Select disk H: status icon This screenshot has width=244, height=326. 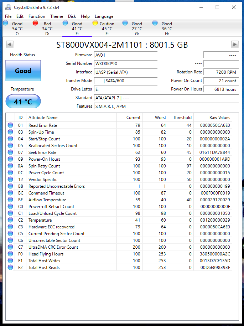(155, 23)
